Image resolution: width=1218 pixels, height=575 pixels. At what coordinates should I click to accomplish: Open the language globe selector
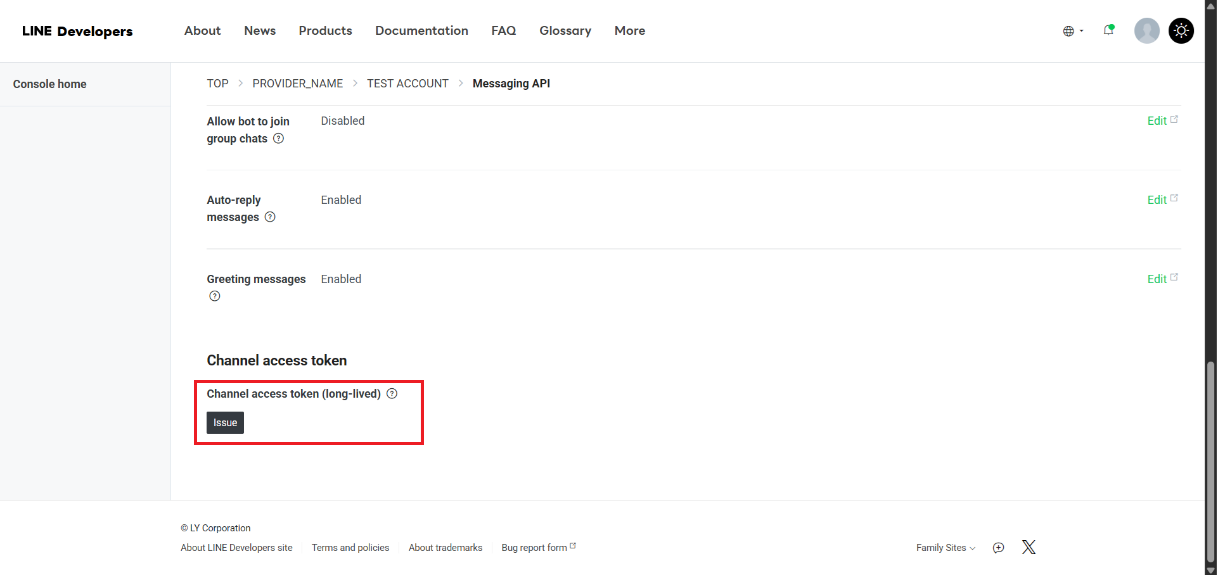tap(1073, 31)
